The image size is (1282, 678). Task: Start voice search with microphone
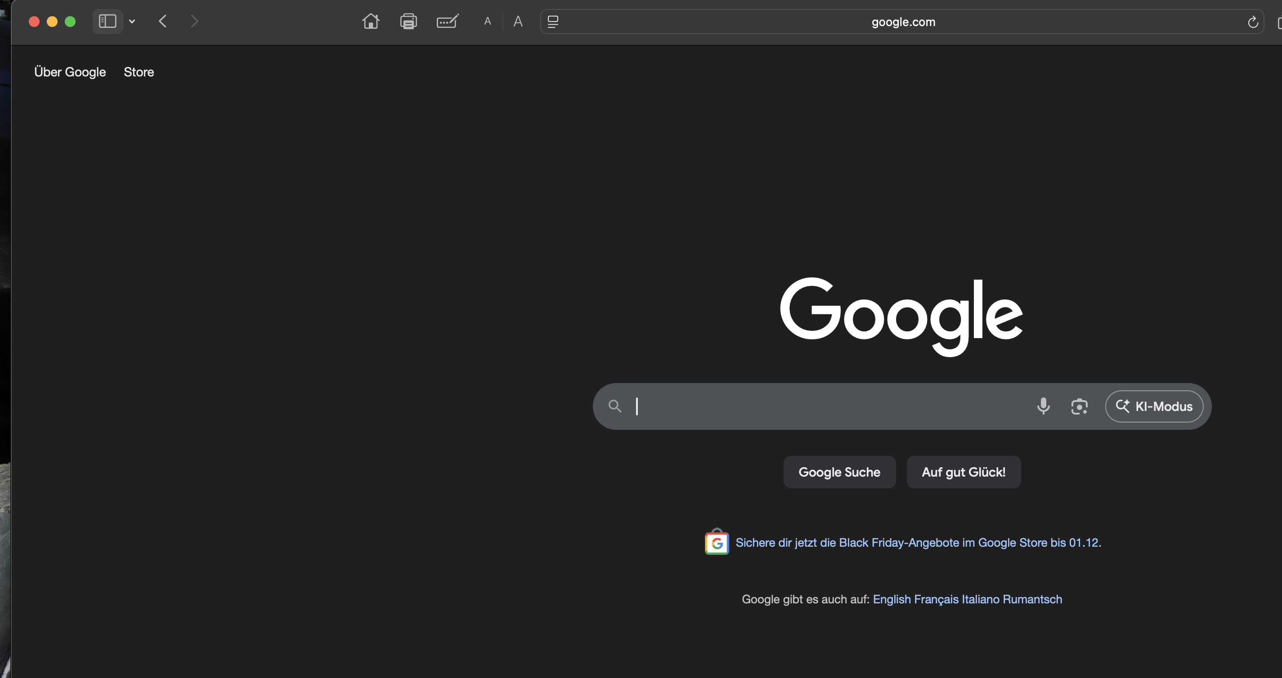pos(1043,406)
